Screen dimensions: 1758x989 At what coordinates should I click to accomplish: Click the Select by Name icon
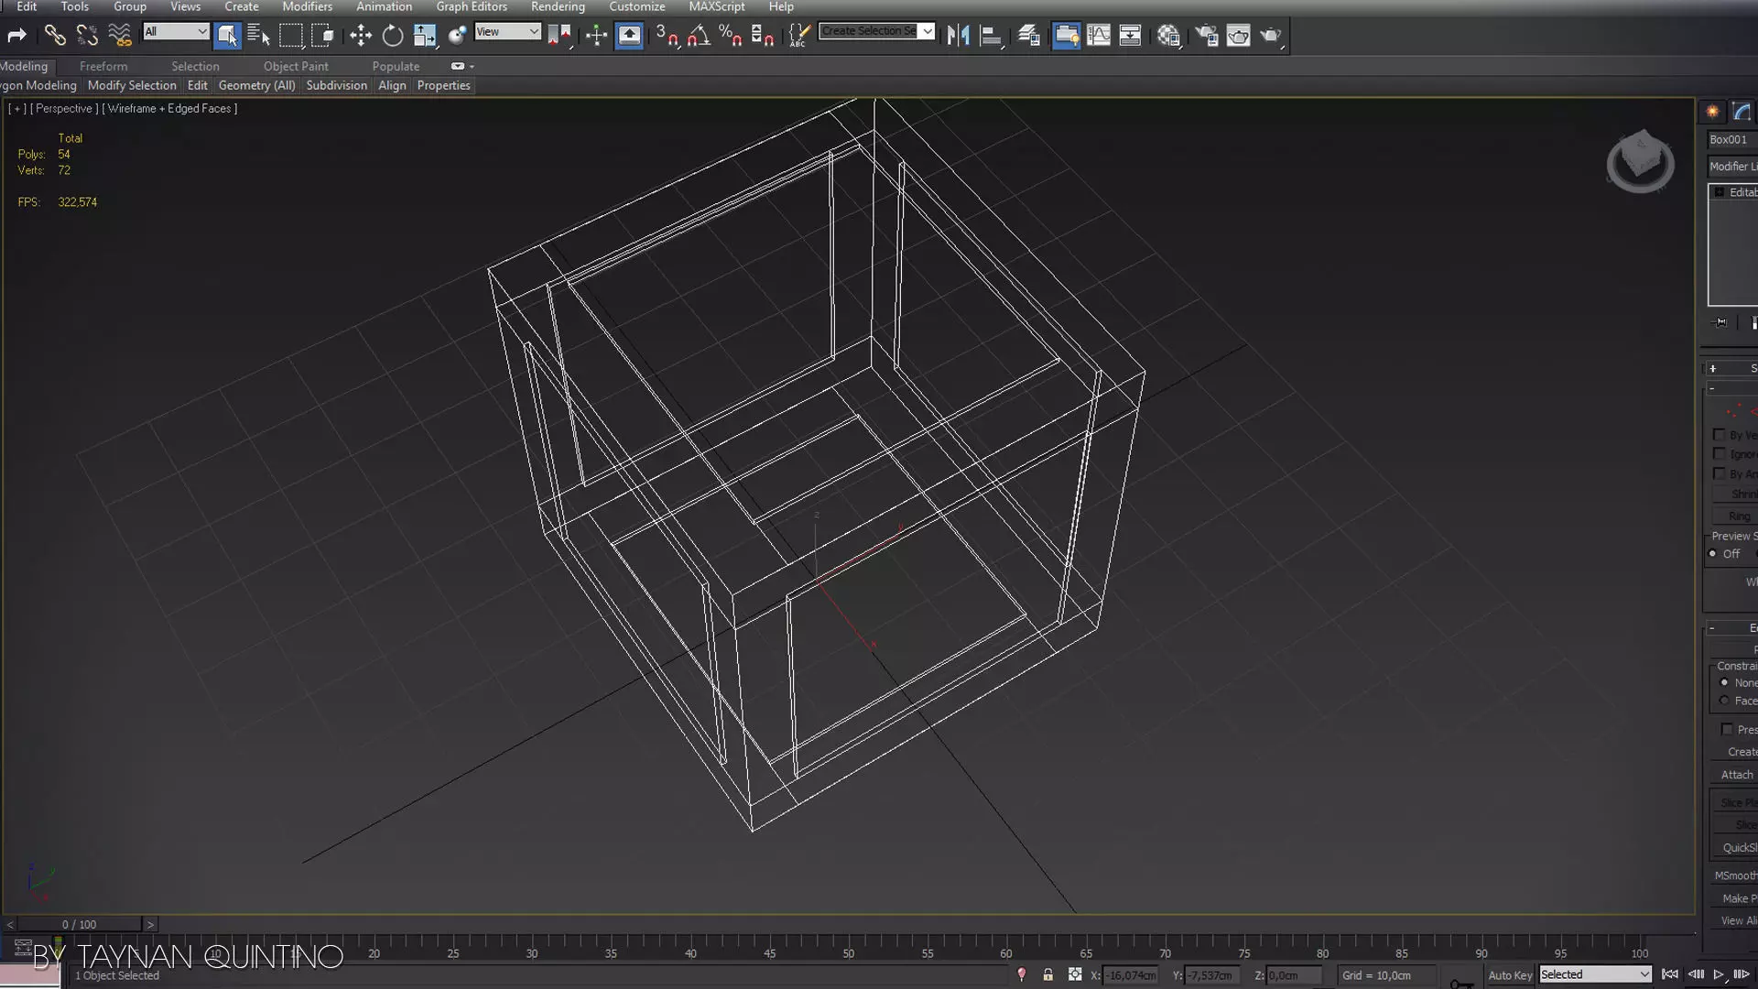point(259,36)
